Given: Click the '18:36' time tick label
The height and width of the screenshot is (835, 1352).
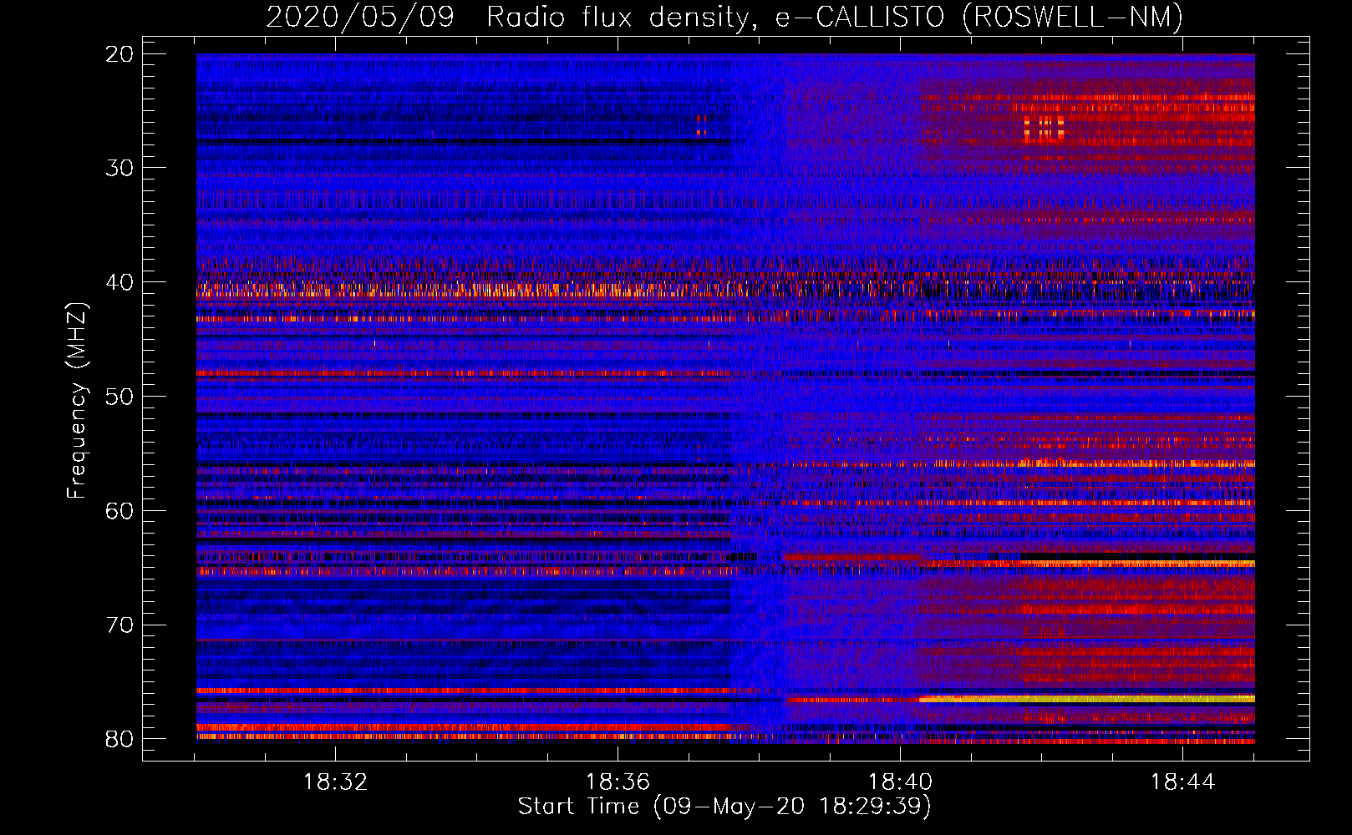Looking at the screenshot, I should pyautogui.click(x=618, y=782).
